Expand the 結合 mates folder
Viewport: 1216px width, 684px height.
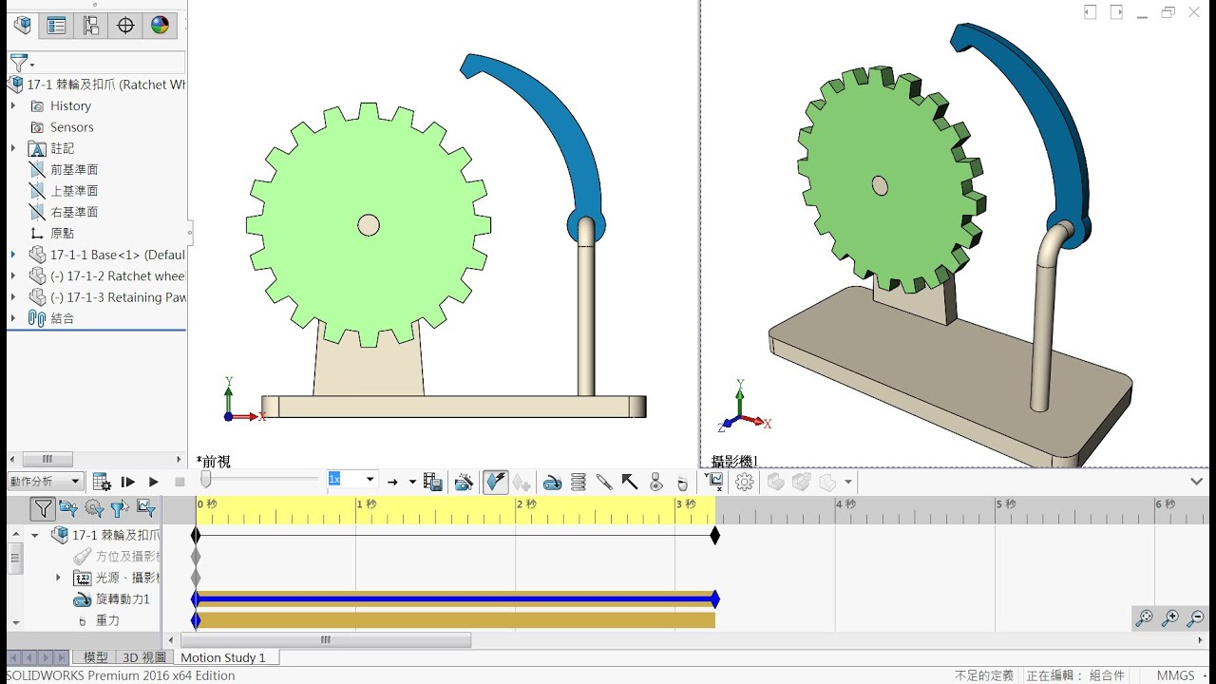click(13, 318)
